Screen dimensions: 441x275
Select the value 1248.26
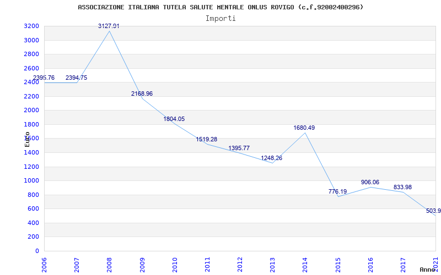271,158
